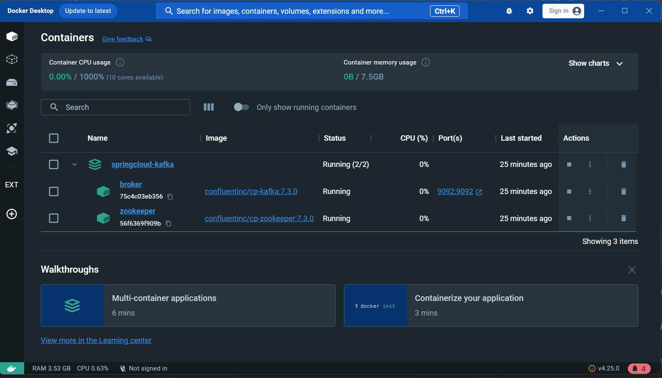This screenshot has height=378, width=662.
Task: Open the Multi-container applications walkthrough card
Action: 188,306
